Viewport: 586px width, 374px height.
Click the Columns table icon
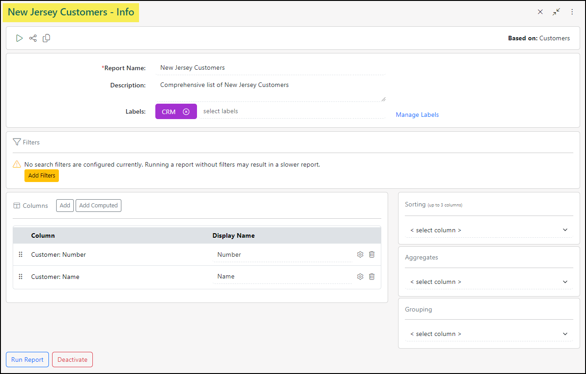coord(17,206)
